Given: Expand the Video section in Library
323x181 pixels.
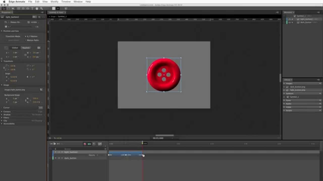Looking at the screenshot, I should 284,107.
